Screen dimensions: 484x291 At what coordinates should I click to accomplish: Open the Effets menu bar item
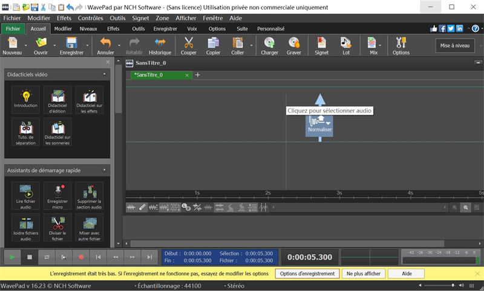click(64, 18)
